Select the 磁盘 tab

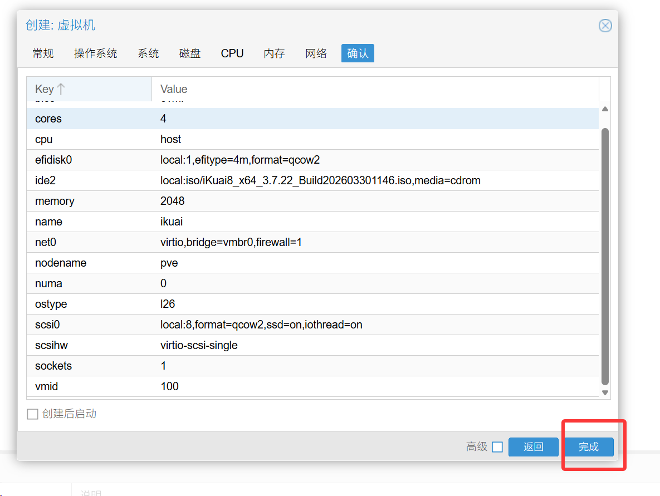click(190, 53)
